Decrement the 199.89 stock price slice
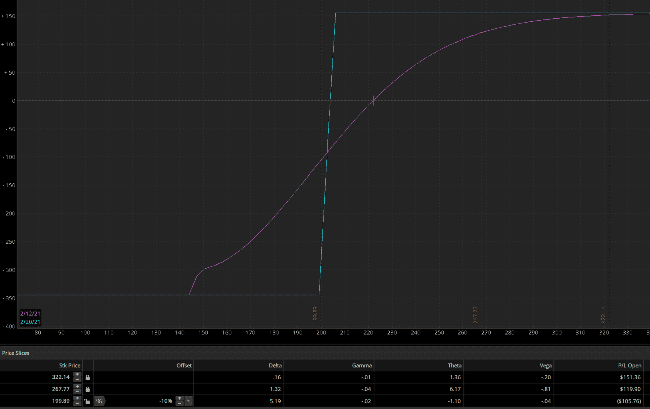The height and width of the screenshot is (409, 650). click(77, 403)
